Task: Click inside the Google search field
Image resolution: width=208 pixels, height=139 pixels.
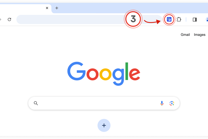Action: point(98,103)
